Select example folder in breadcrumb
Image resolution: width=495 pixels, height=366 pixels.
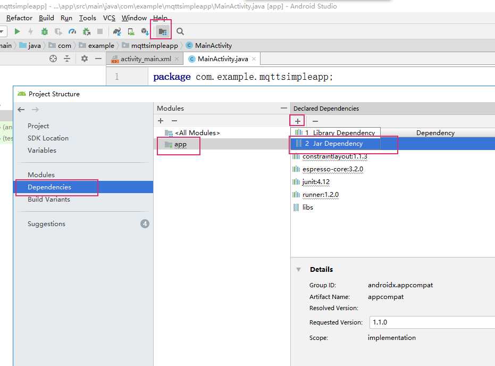click(97, 46)
